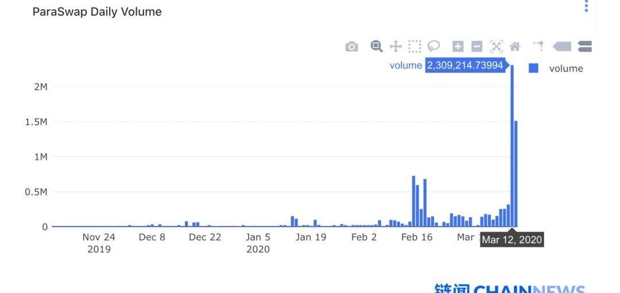Toggle the volume series legend swatch
Image resolution: width=620 pixels, height=293 pixels.
click(533, 68)
